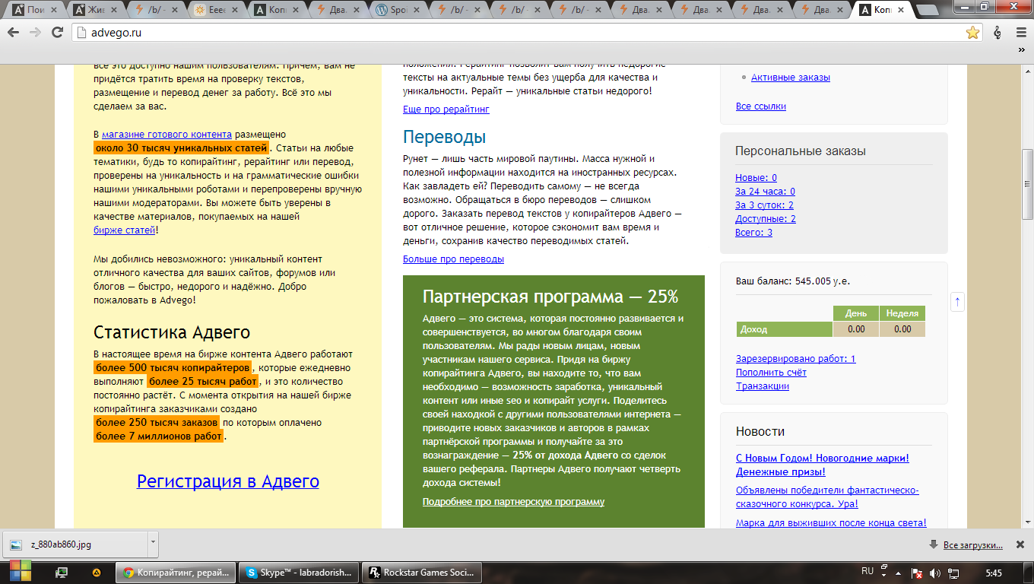
Task: Open Активные заказы link
Action: [x=791, y=78]
